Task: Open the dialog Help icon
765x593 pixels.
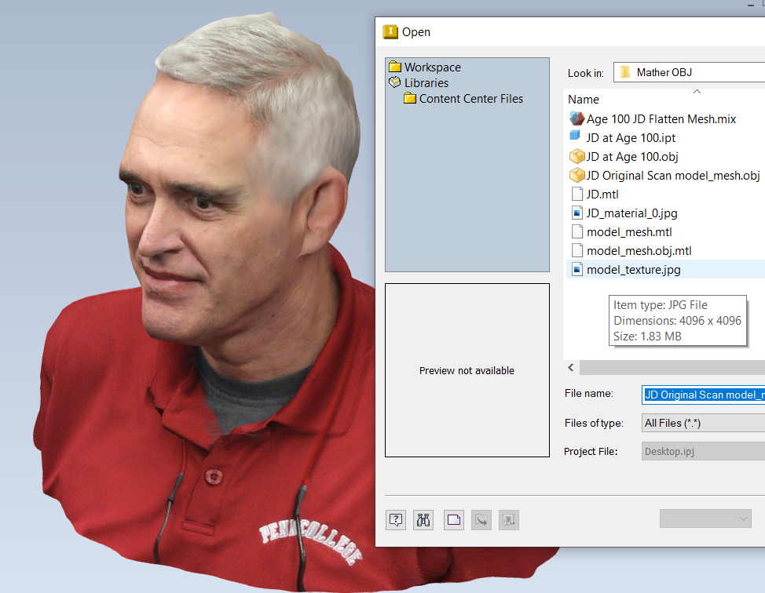Action: [395, 519]
